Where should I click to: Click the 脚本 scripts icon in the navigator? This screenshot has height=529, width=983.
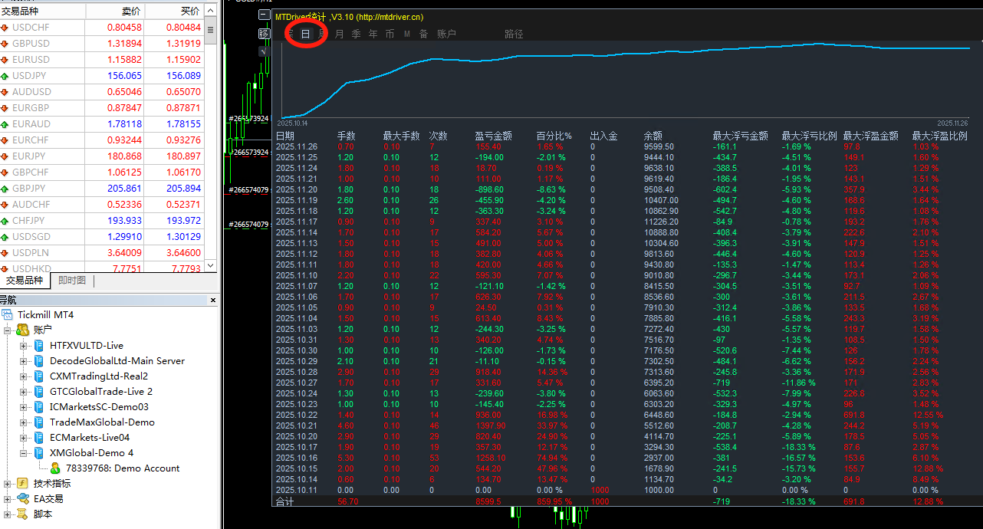pos(23,514)
